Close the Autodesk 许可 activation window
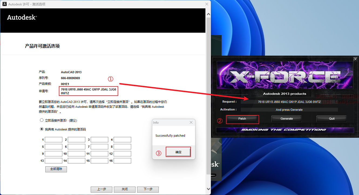This screenshot has height=195, width=359. tap(207, 4)
